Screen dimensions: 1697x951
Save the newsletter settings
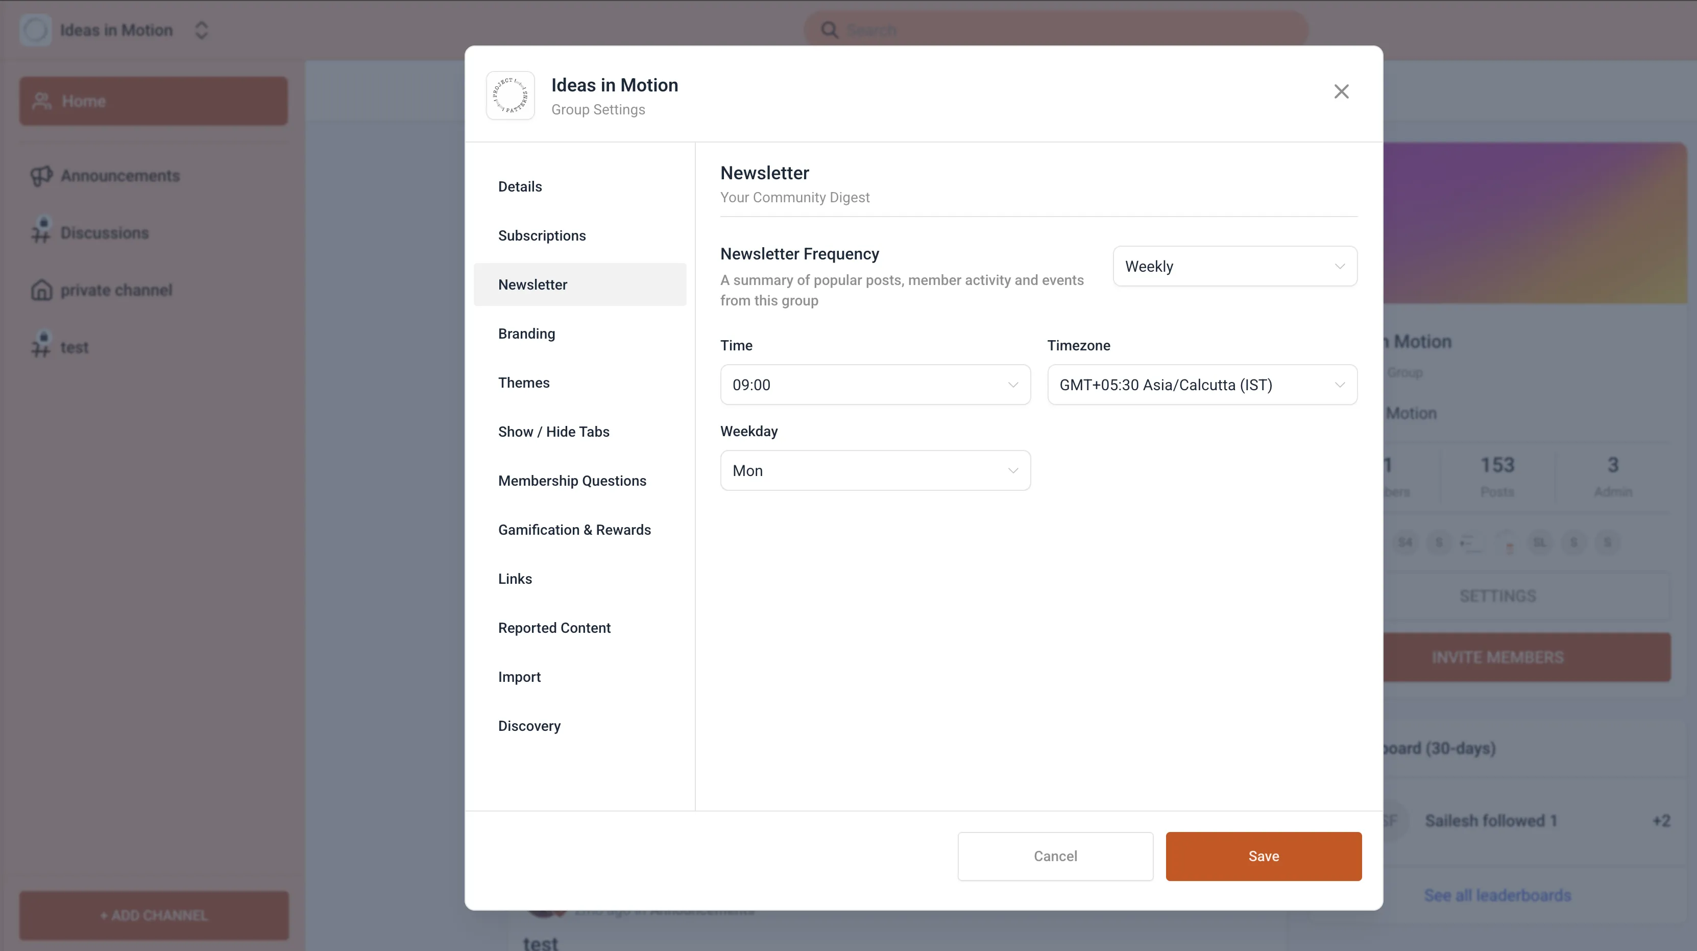tap(1263, 855)
